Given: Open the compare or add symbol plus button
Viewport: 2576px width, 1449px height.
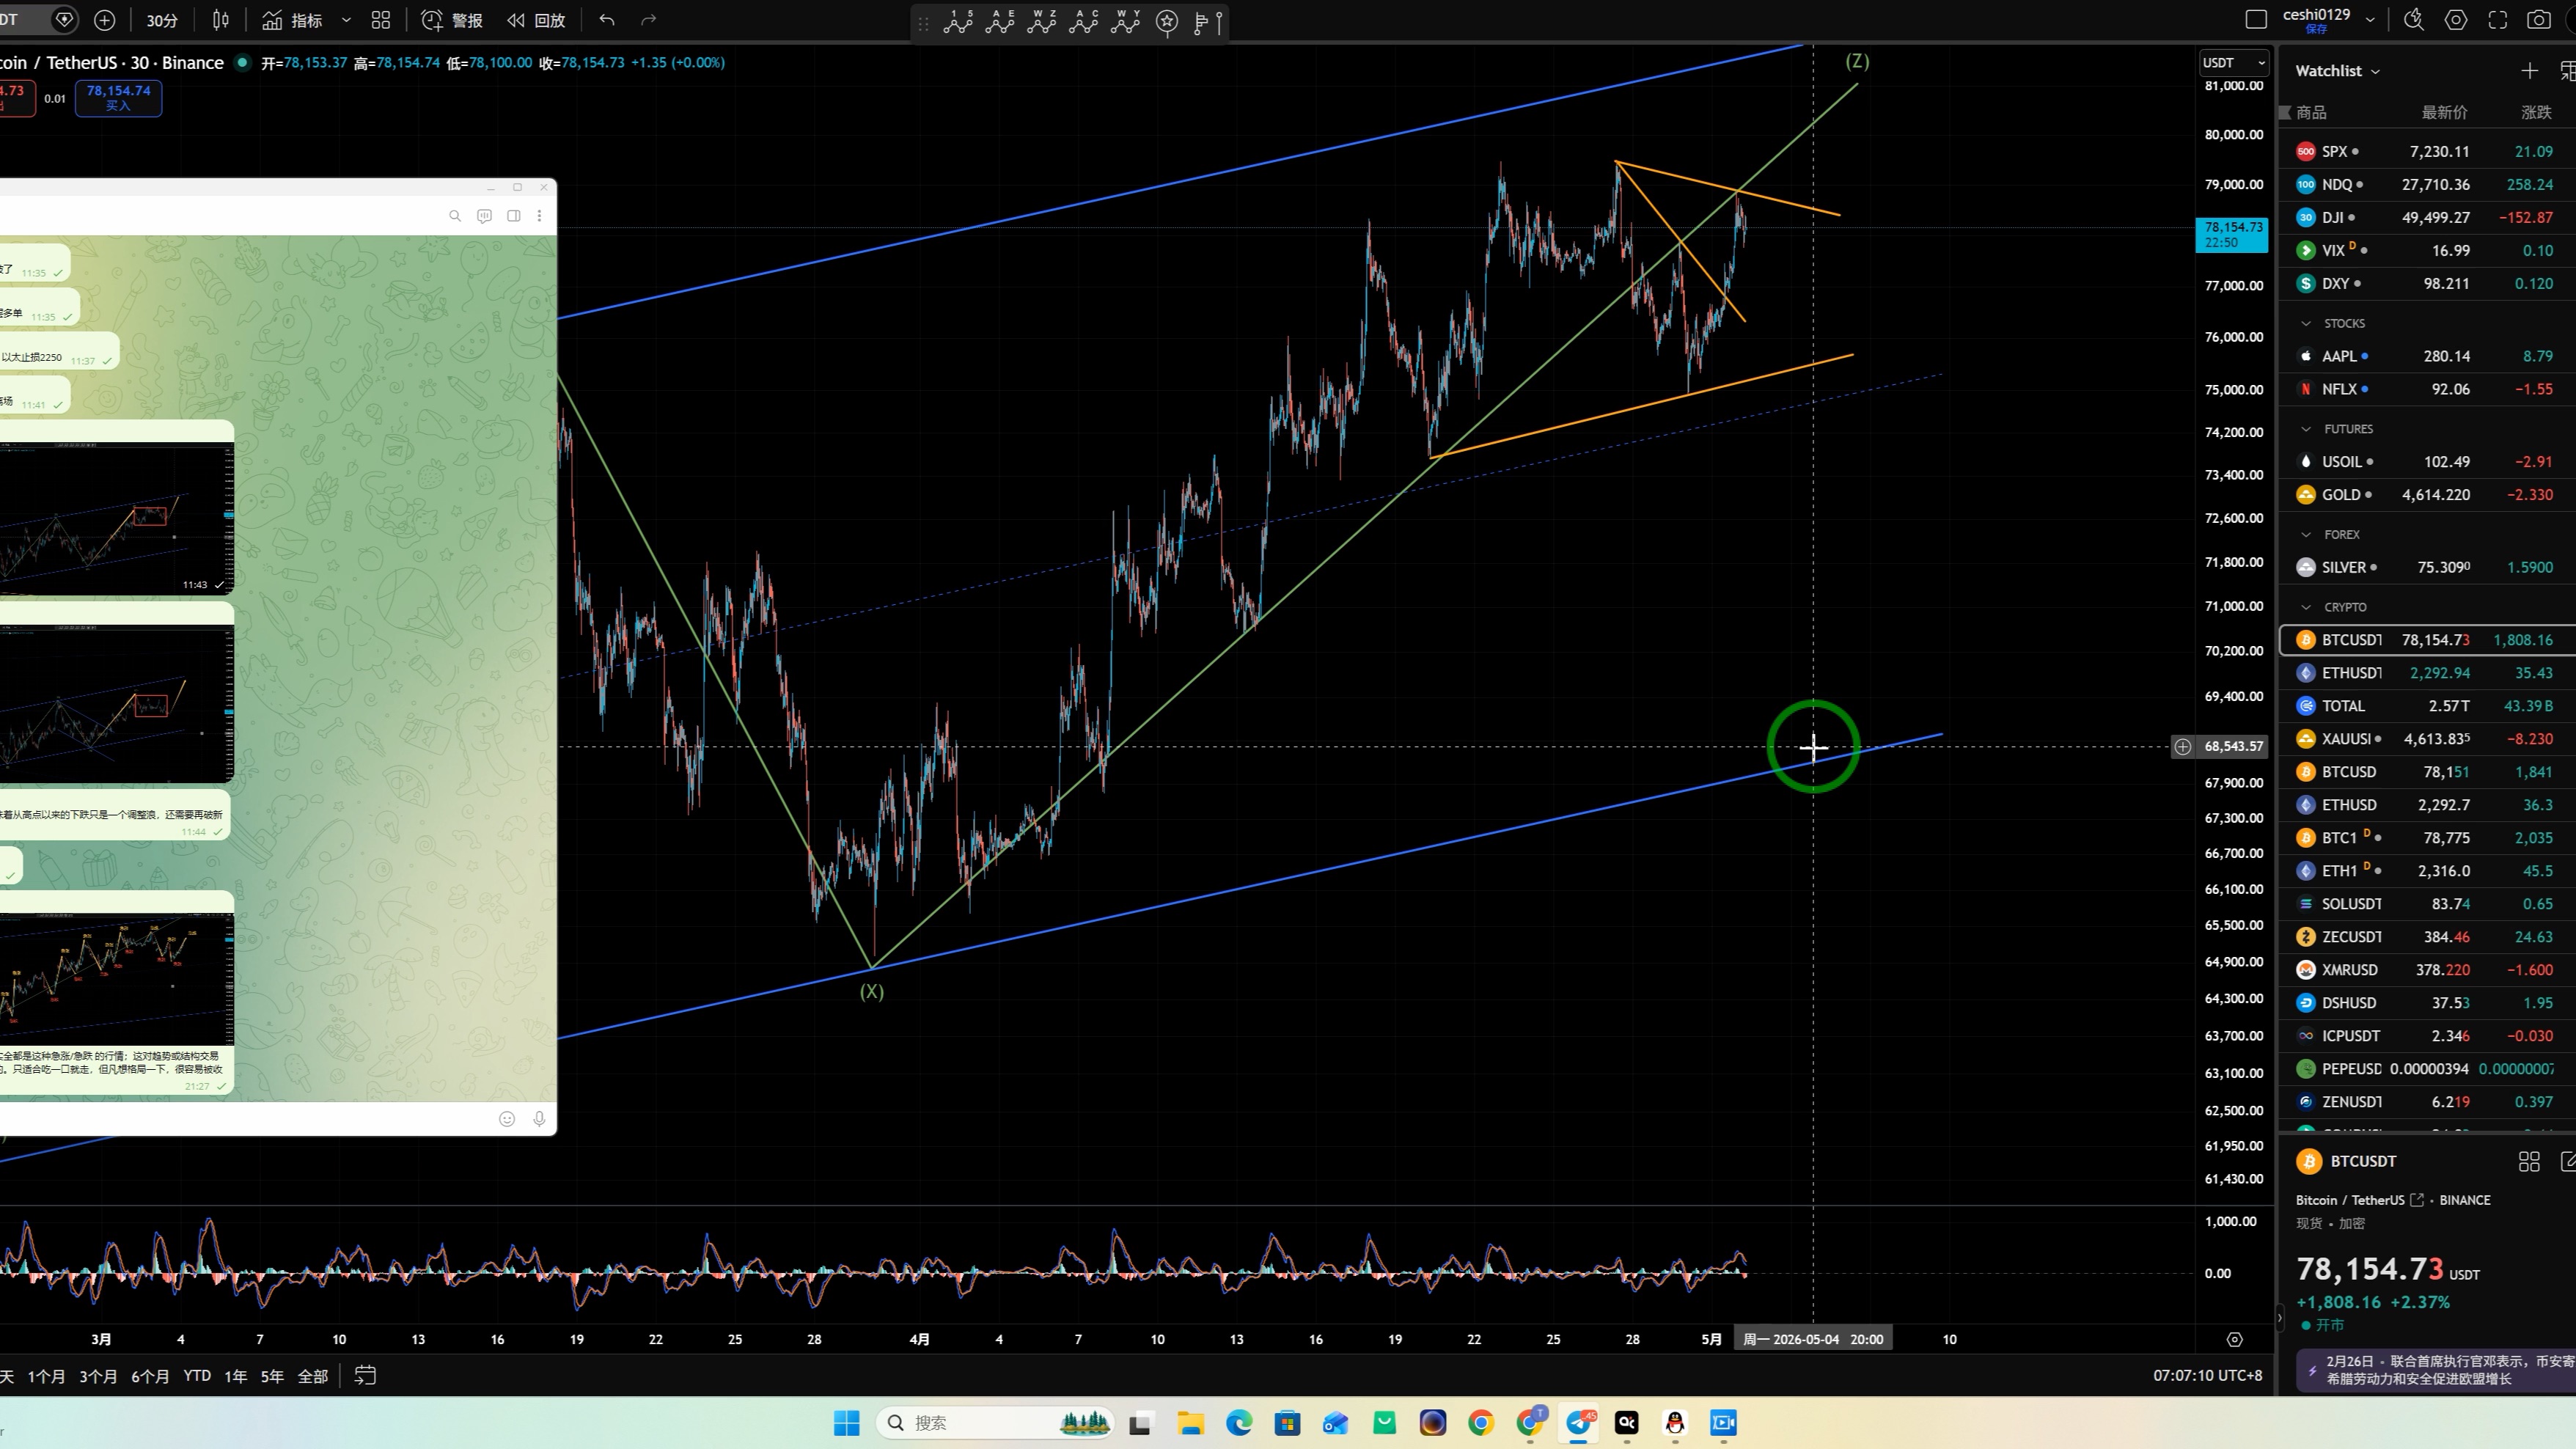Looking at the screenshot, I should (x=104, y=20).
